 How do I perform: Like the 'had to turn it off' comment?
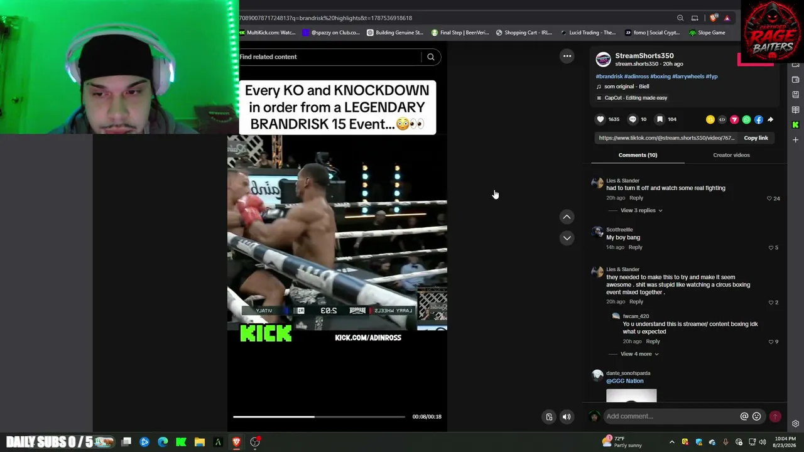[769, 198]
